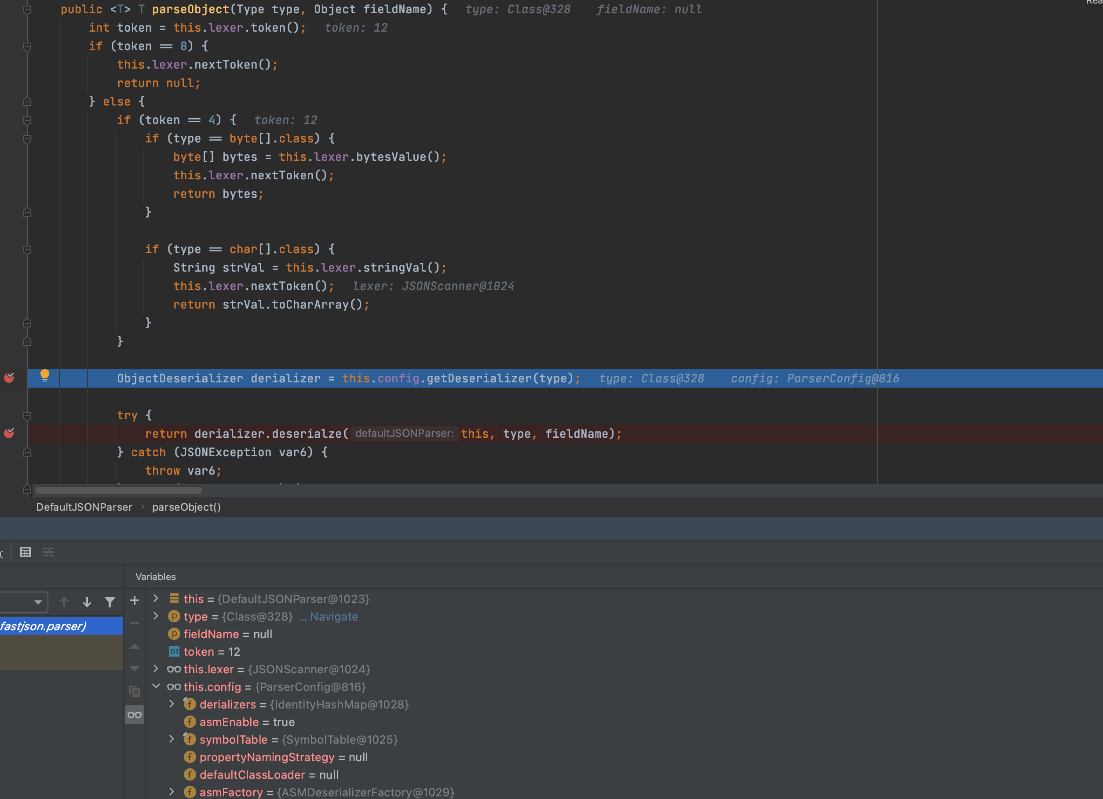
Task: Click the down arrow for next frame
Action: 87,602
